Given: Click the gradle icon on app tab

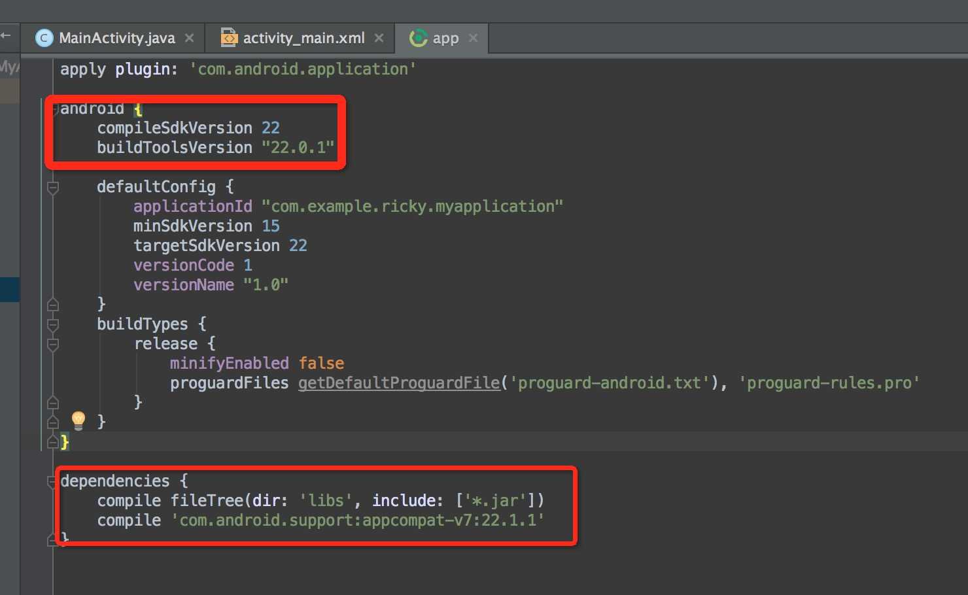Looking at the screenshot, I should pyautogui.click(x=419, y=38).
